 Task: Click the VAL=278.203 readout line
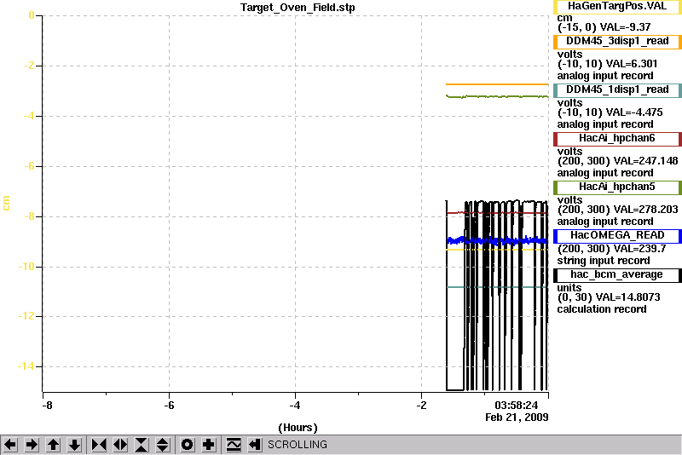(x=617, y=210)
